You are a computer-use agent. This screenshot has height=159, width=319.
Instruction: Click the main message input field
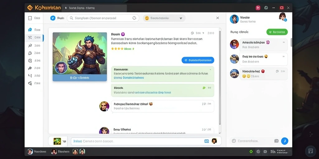click(x=146, y=141)
